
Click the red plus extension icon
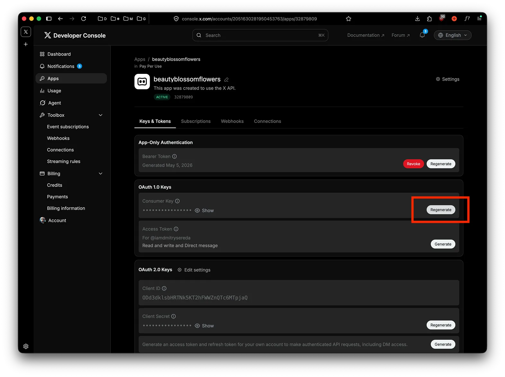click(x=454, y=19)
